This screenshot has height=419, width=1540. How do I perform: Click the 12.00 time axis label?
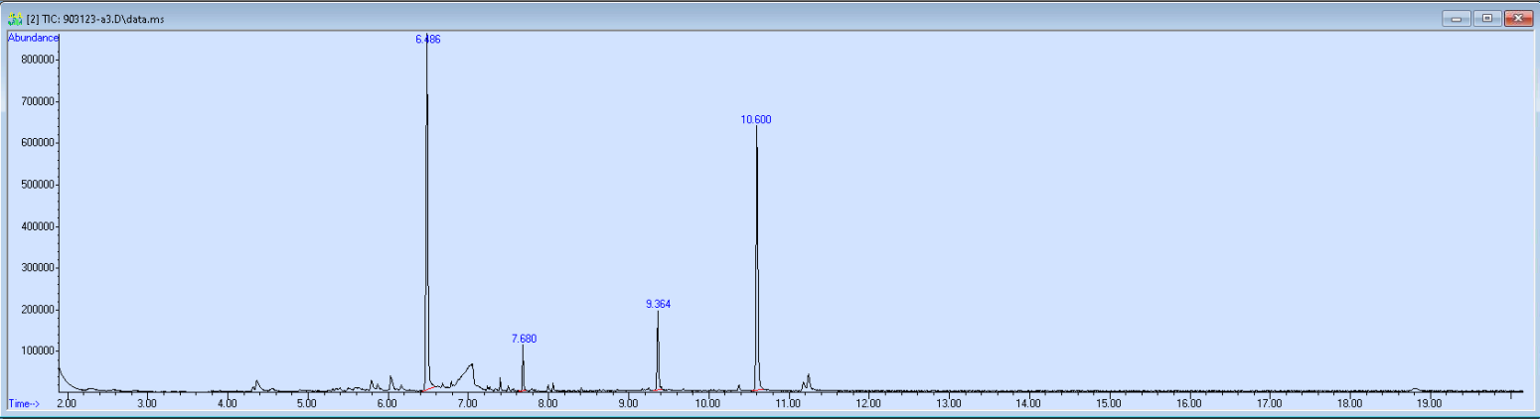click(868, 404)
